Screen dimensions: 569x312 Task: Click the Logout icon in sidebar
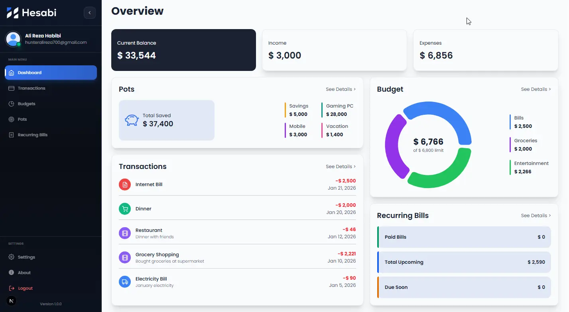(x=12, y=288)
